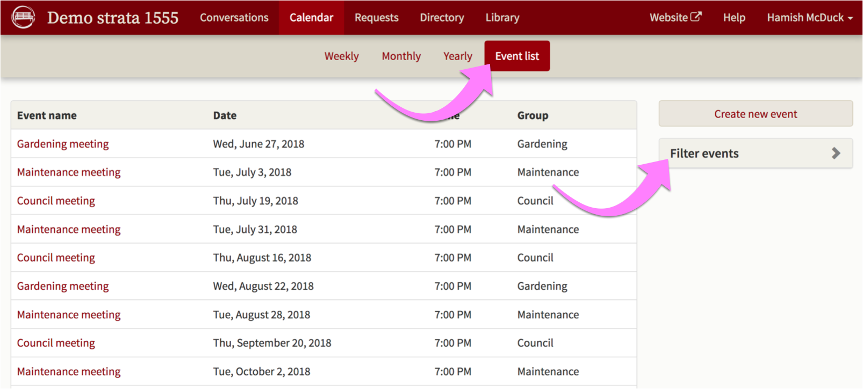The width and height of the screenshot is (863, 389).
Task: Open Council meeting on September 20
Action: click(56, 343)
